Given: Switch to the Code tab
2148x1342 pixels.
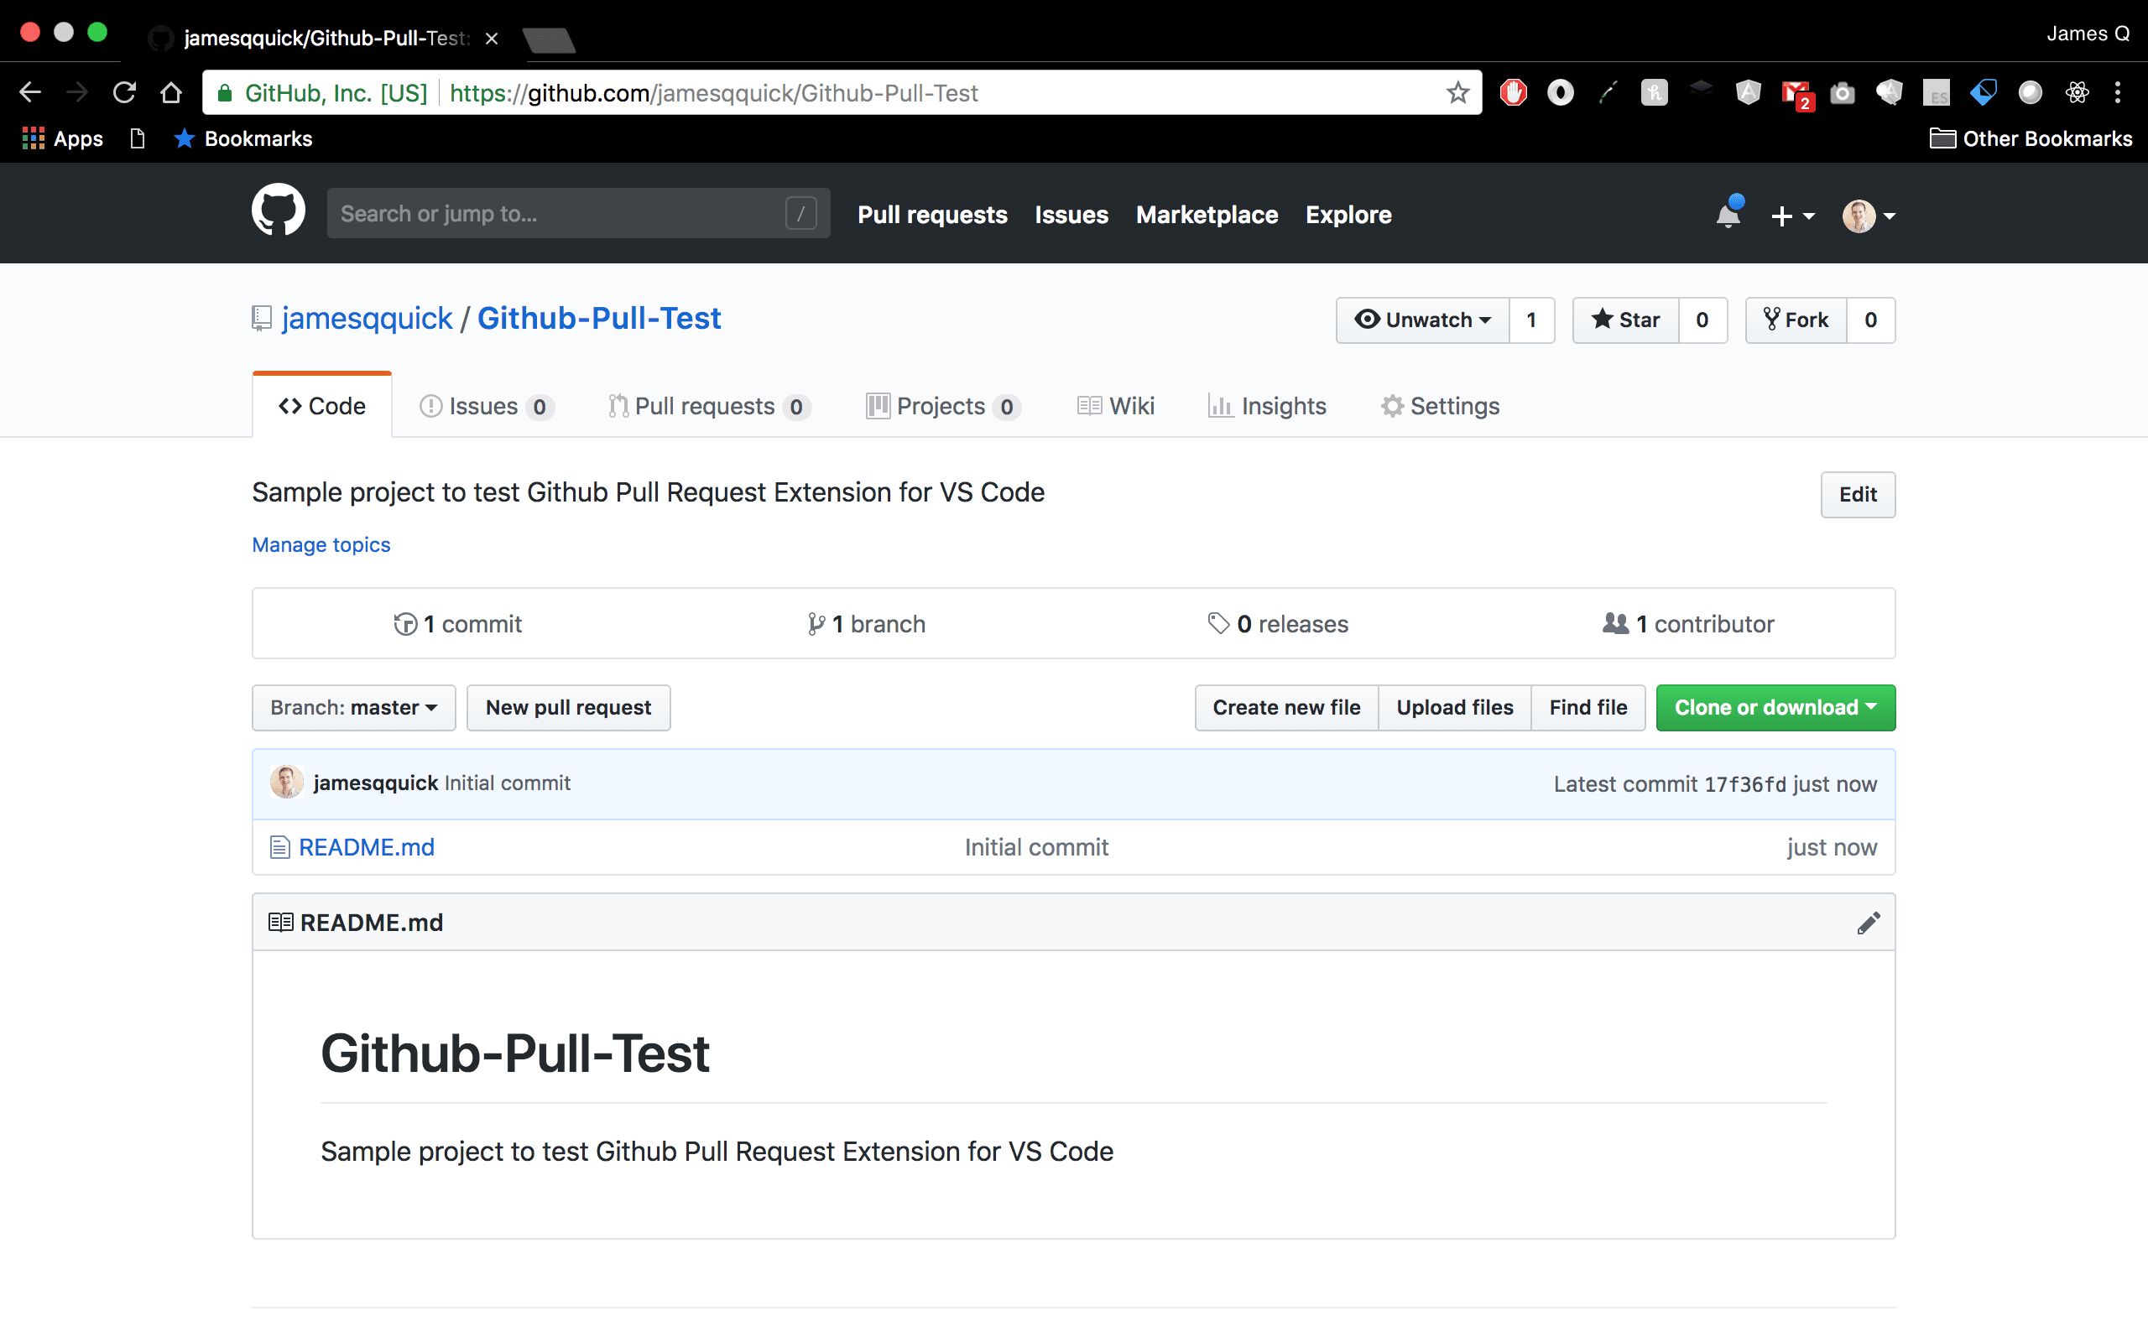Looking at the screenshot, I should point(321,406).
